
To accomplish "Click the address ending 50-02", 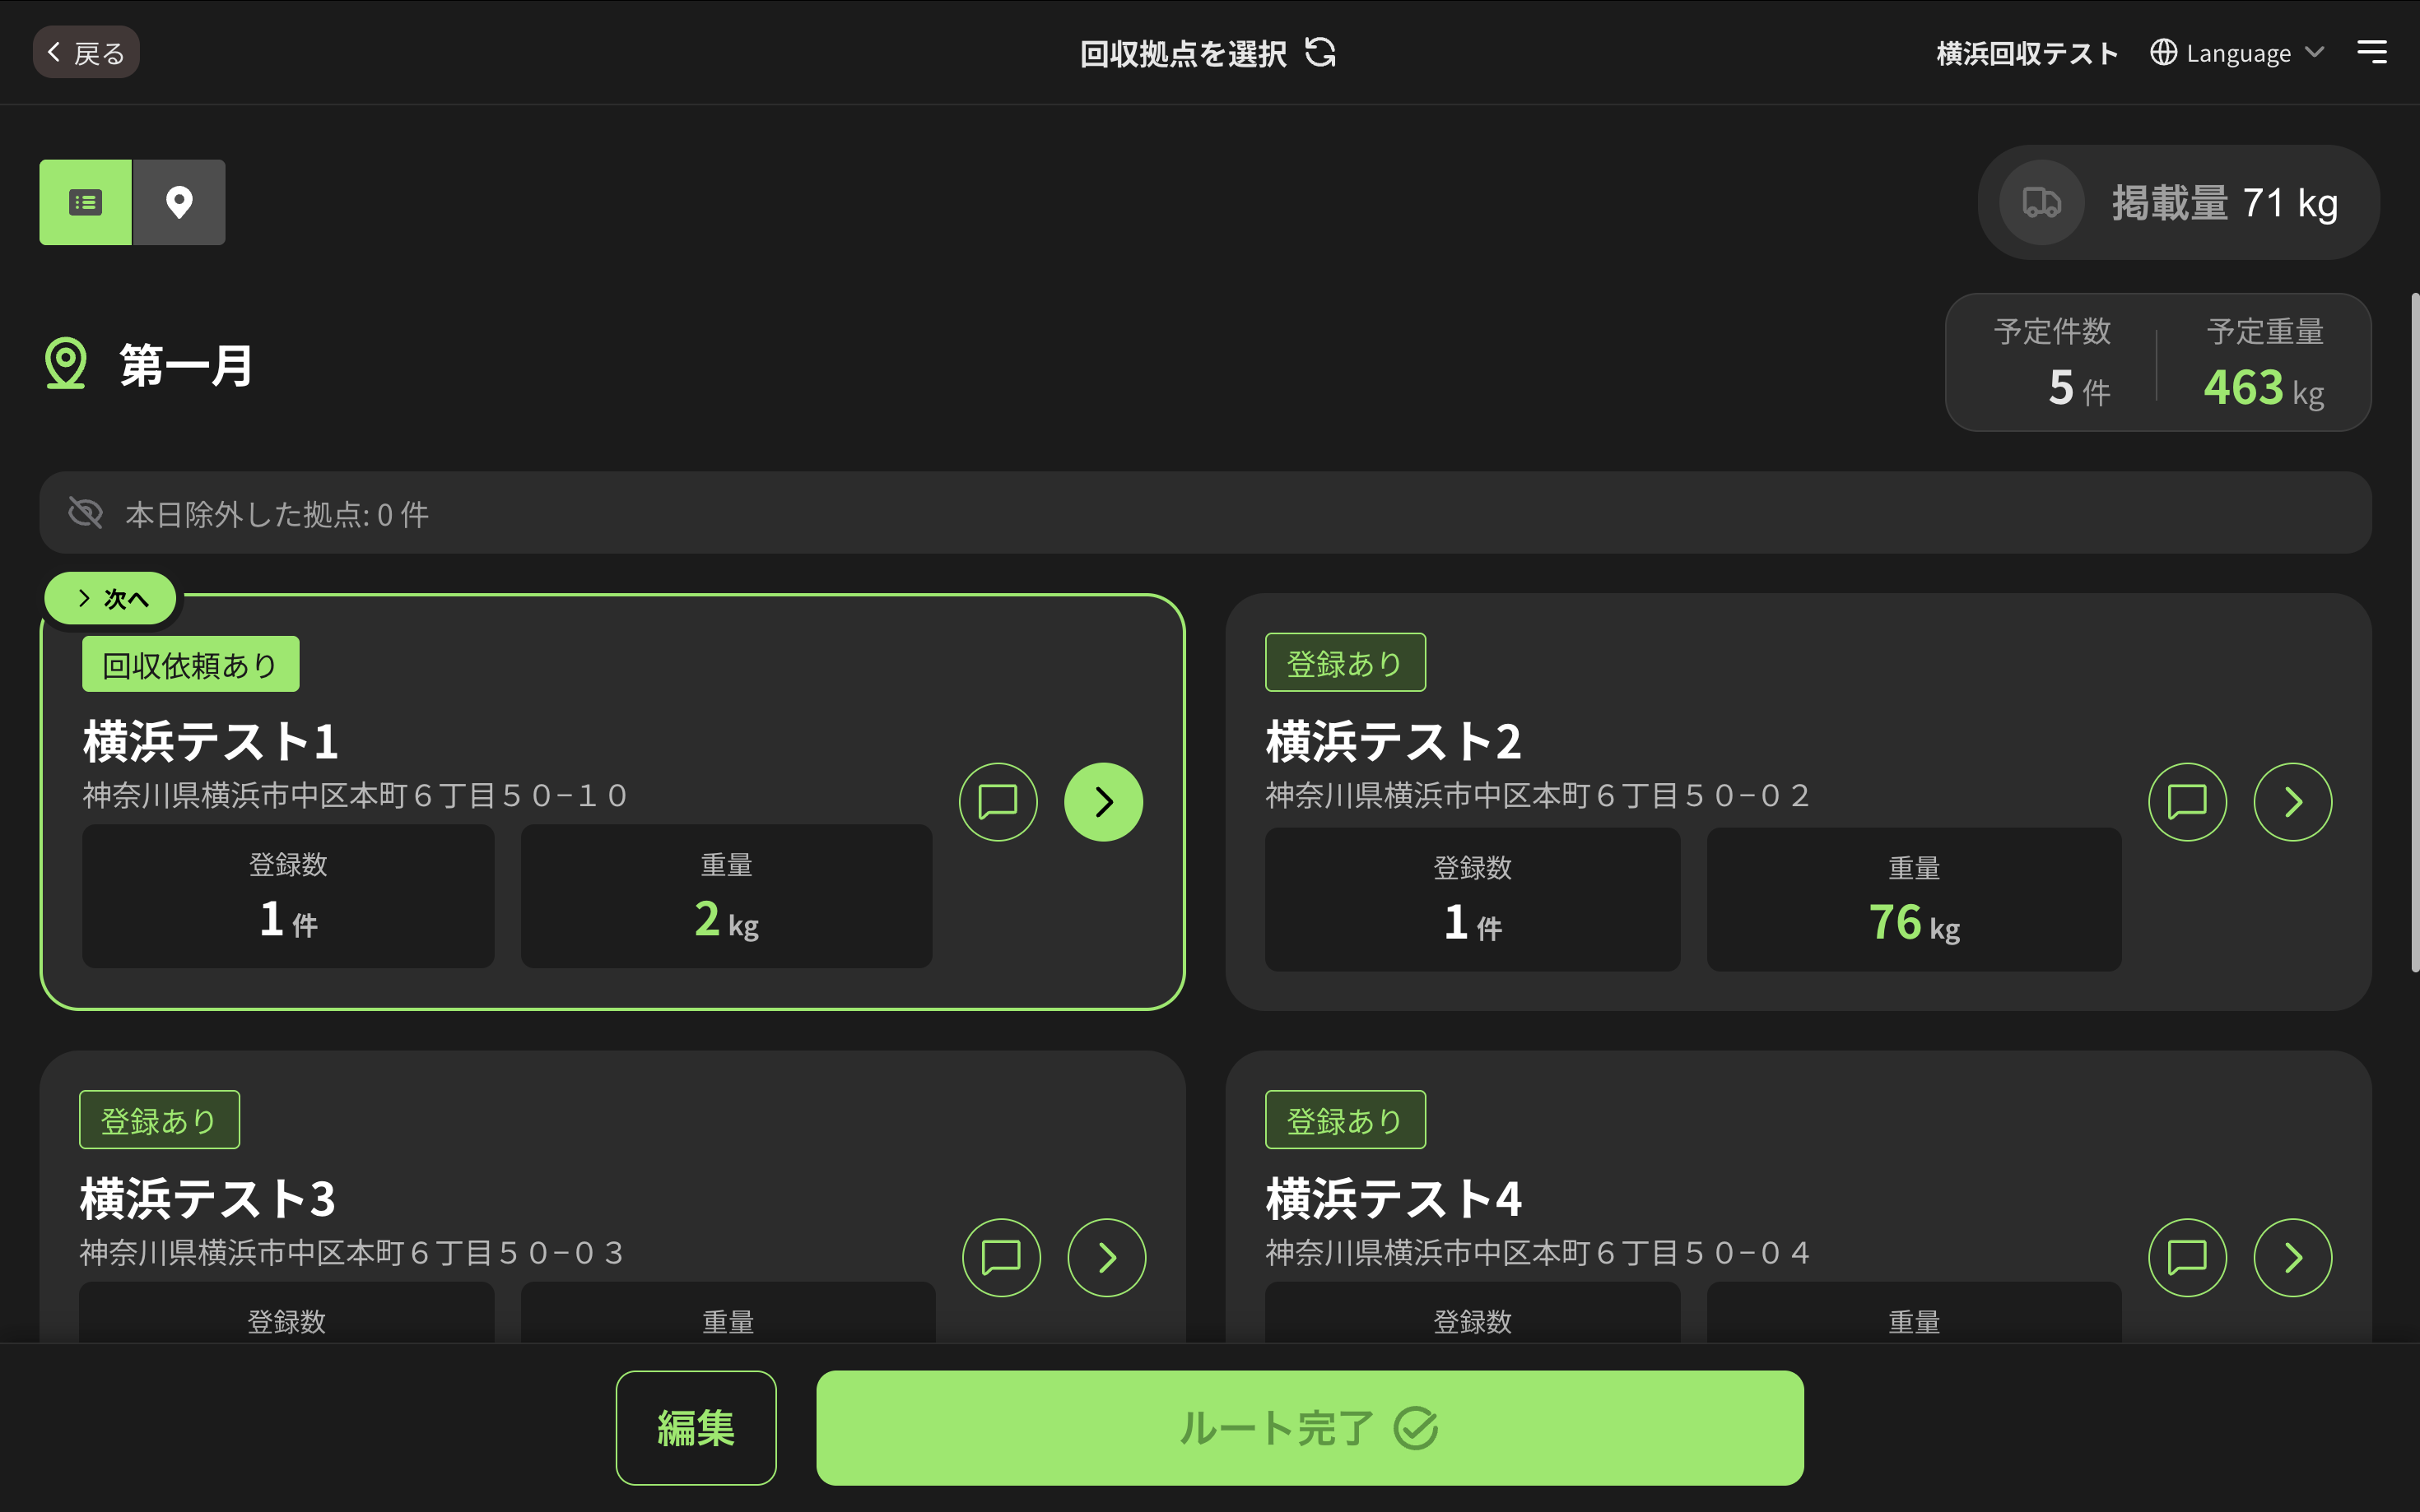I will [x=1538, y=796].
